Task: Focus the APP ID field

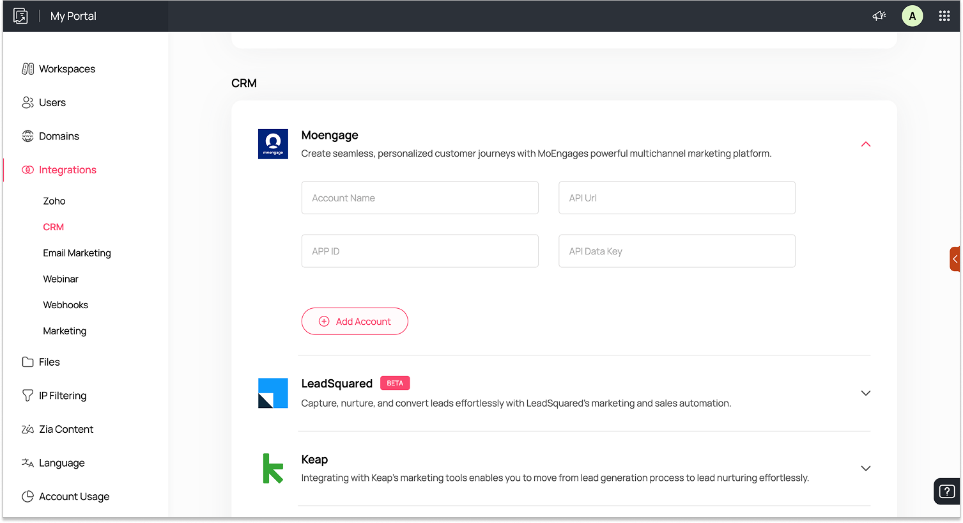Action: coord(420,251)
